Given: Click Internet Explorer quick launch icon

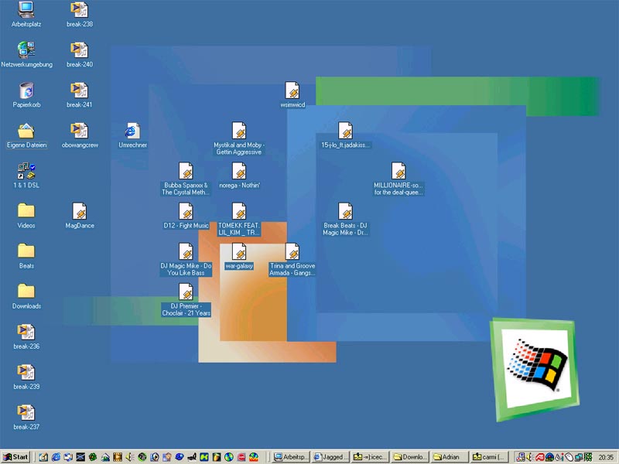Looking at the screenshot, I should (x=56, y=457).
